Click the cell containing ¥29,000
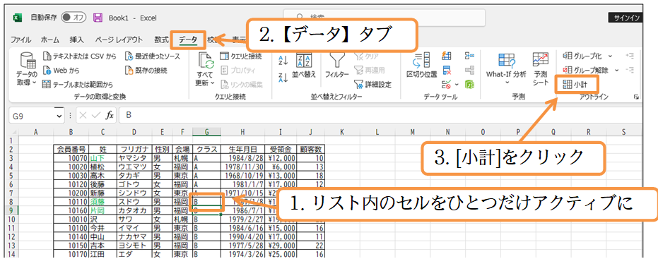The width and height of the screenshot is (658, 259). [x=280, y=245]
